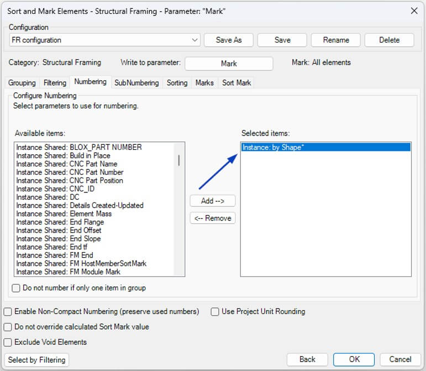Click the Mark write-to-parameter button
The height and width of the screenshot is (371, 426).
pos(229,64)
